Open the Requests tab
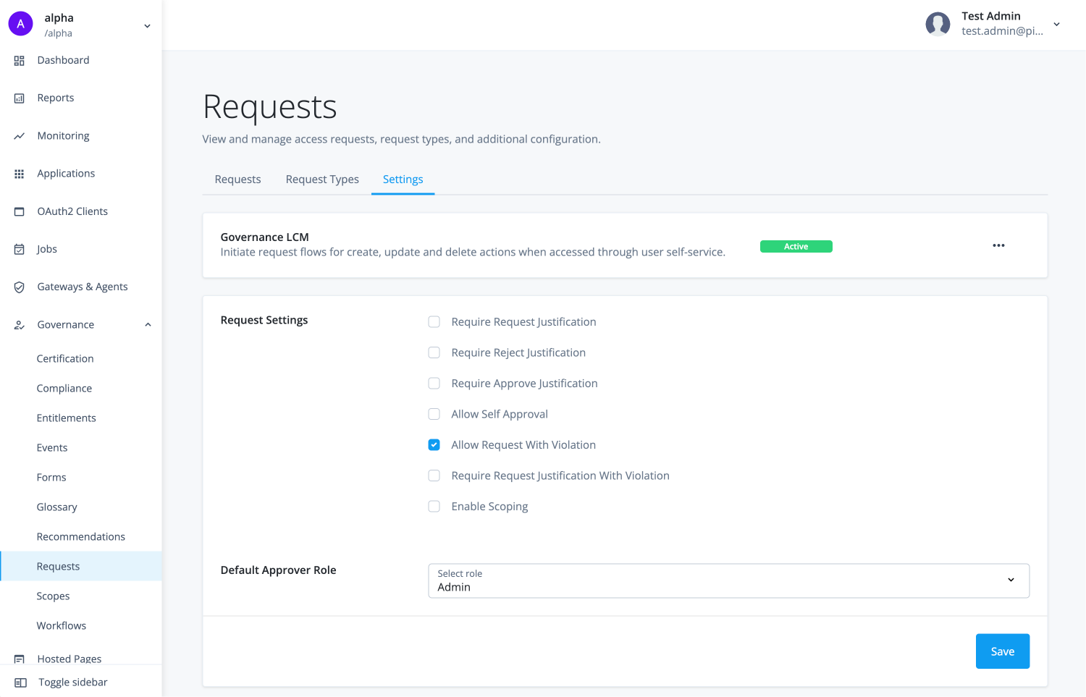This screenshot has width=1086, height=697. pyautogui.click(x=237, y=179)
